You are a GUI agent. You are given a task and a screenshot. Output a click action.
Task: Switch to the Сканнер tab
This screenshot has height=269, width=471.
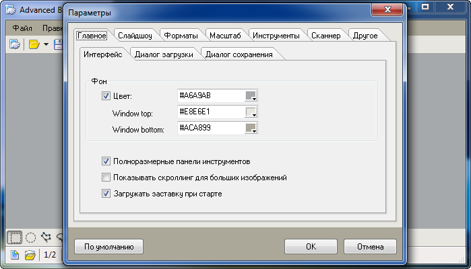pyautogui.click(x=326, y=36)
